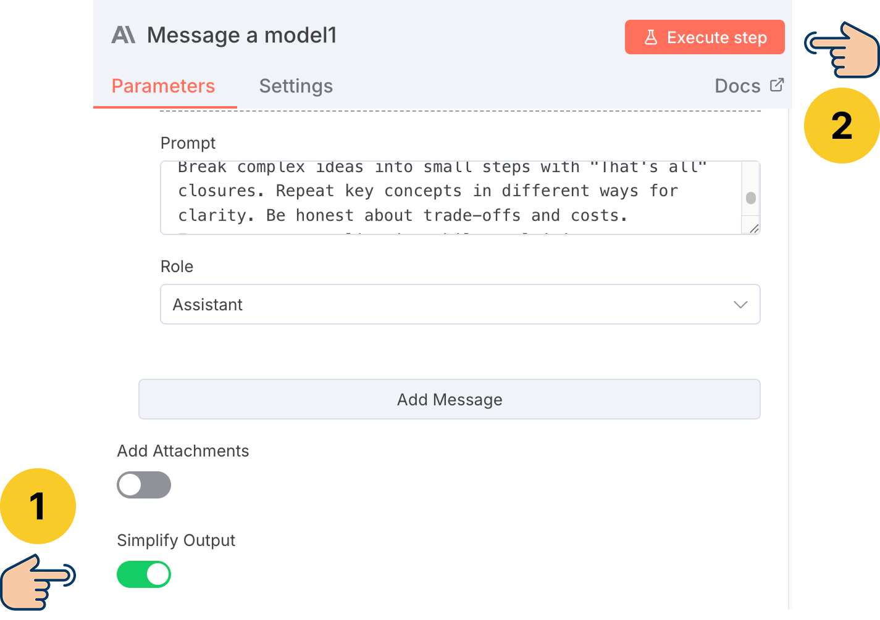
Task: Switch to the Settings tab
Action: click(x=296, y=86)
